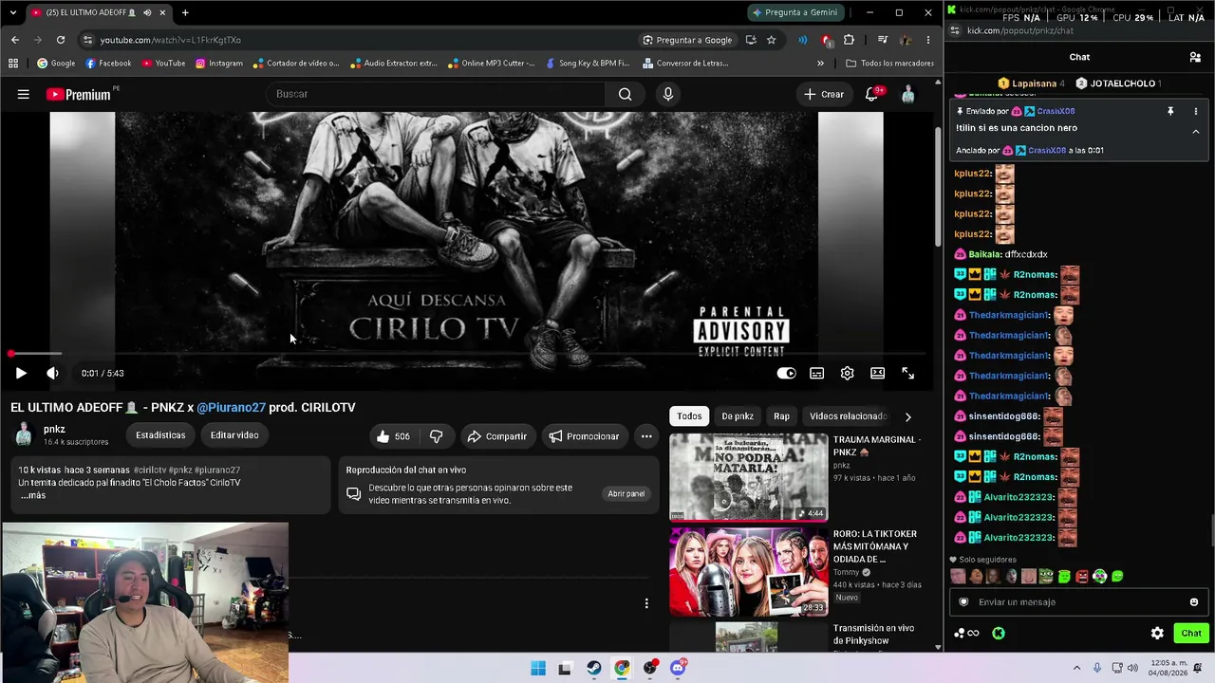Open the apps grid in bookmarks bar
The image size is (1215, 683).
[x=13, y=64]
